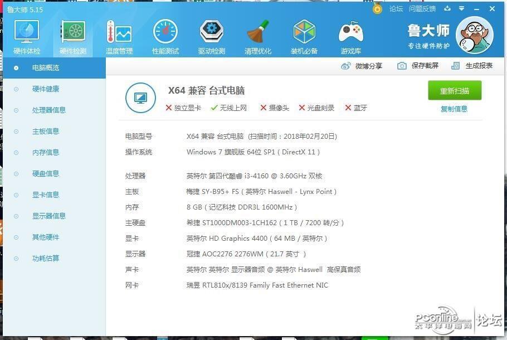This screenshot has height=340, width=507.
Task: Click 保存截屏 to save a screenshot
Action: [x=418, y=66]
